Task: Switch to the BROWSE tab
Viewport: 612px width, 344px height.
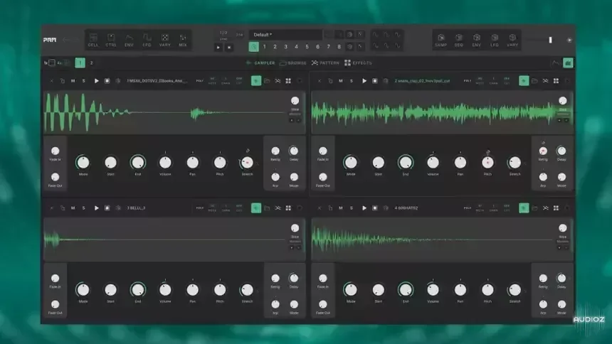Action: tap(293, 63)
